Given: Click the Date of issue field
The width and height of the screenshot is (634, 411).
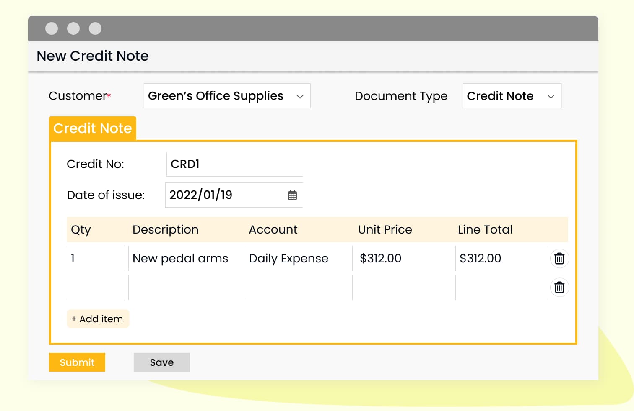Looking at the screenshot, I should (224, 195).
